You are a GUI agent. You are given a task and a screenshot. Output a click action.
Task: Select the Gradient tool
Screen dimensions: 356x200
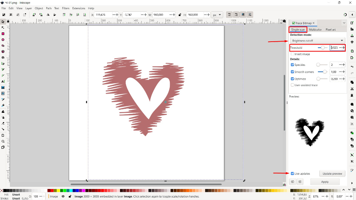pyautogui.click(x=3, y=88)
